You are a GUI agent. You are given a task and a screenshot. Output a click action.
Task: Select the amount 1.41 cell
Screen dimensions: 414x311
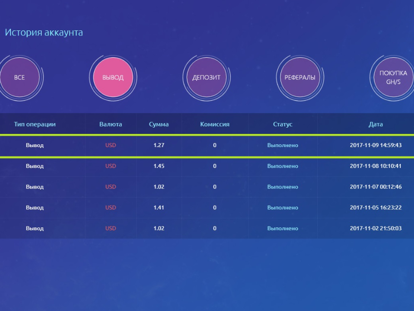159,207
